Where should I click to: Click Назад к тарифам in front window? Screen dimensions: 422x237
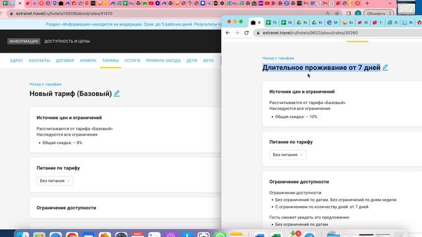(278, 58)
